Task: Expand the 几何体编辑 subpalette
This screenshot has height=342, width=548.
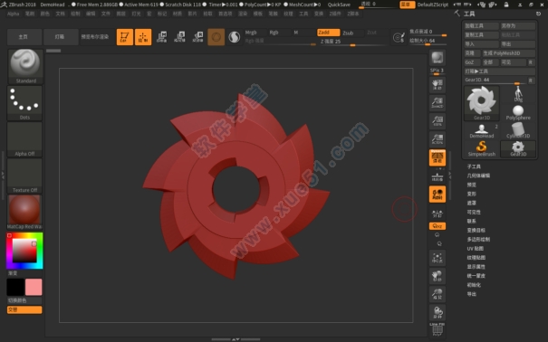Action: click(478, 176)
